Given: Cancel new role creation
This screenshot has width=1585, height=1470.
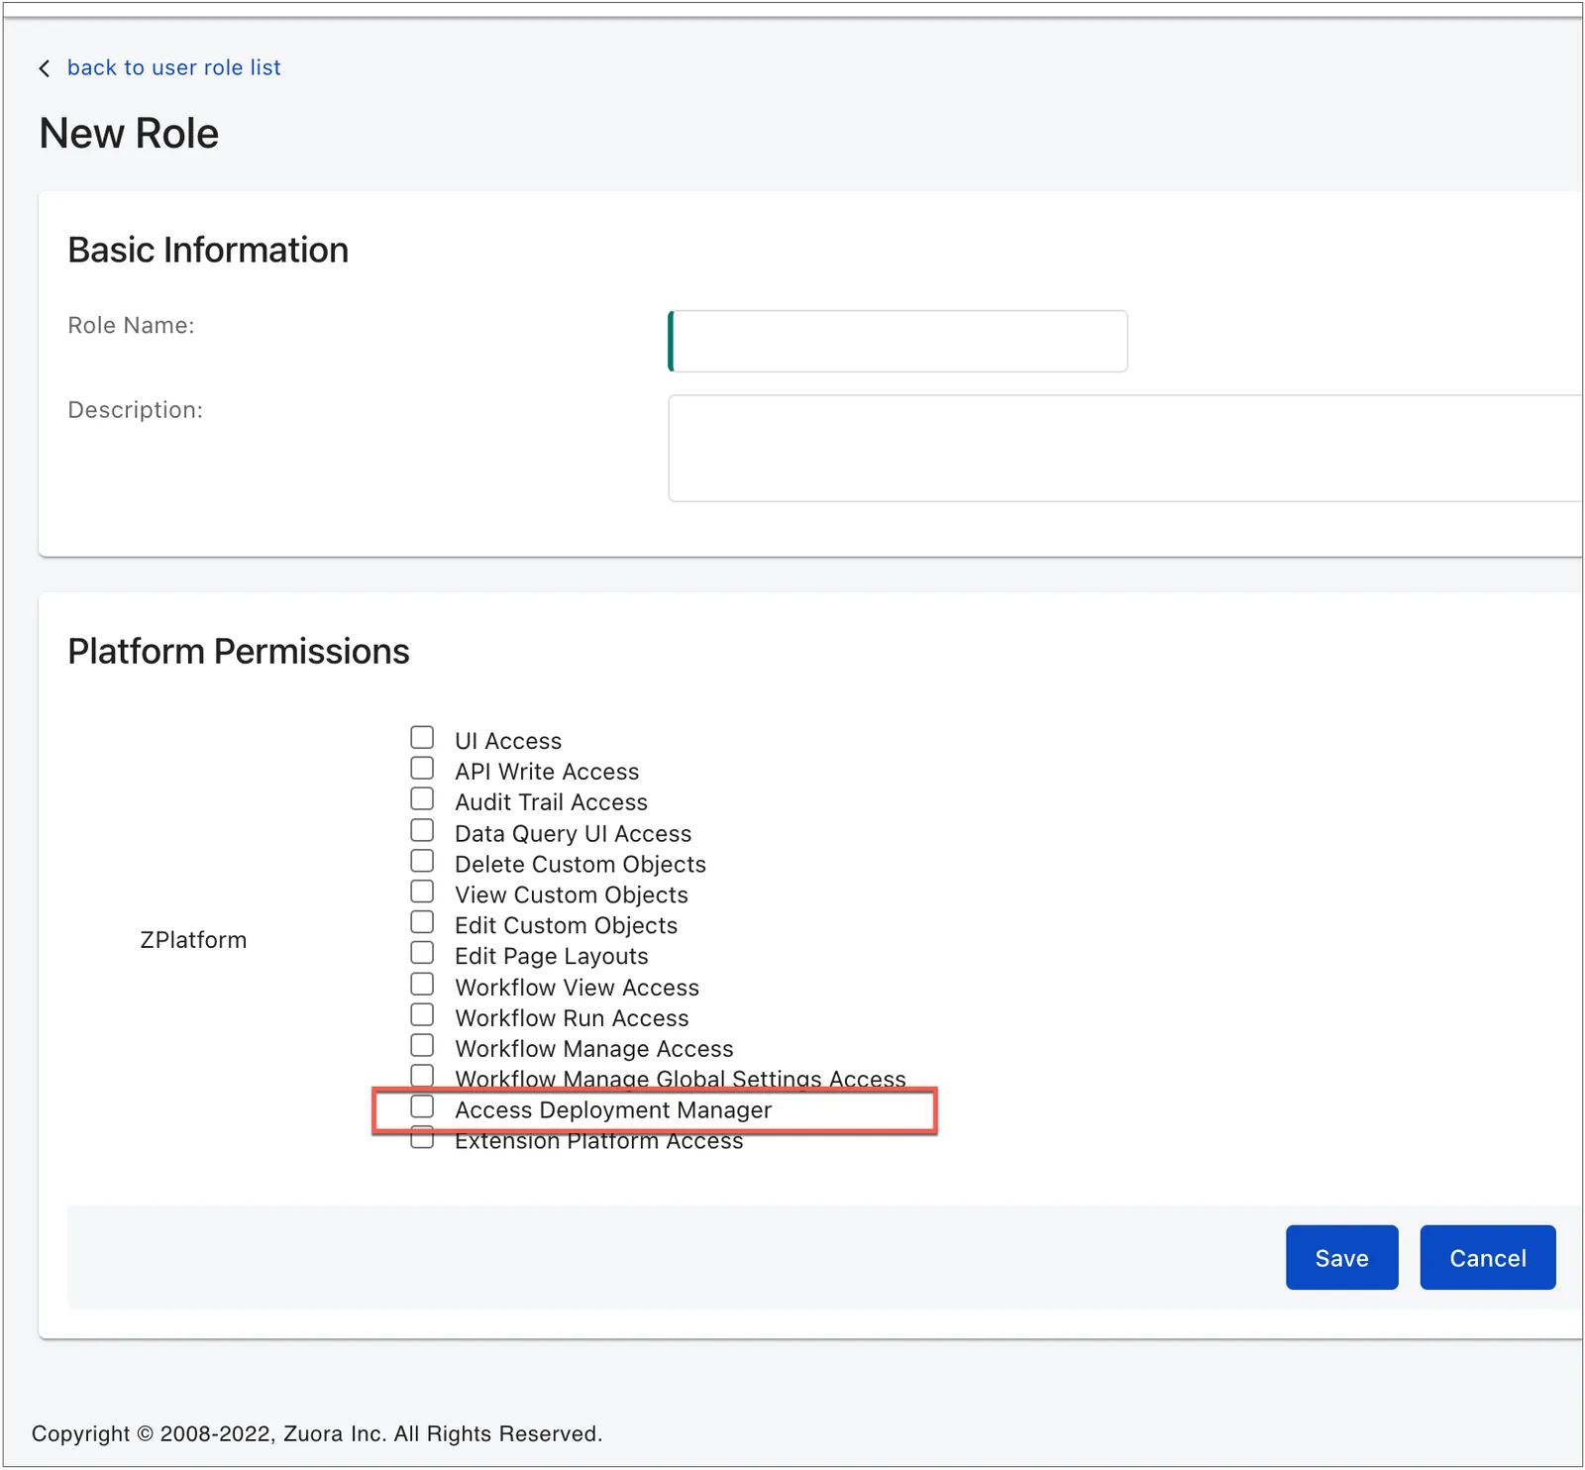Looking at the screenshot, I should pyautogui.click(x=1488, y=1258).
